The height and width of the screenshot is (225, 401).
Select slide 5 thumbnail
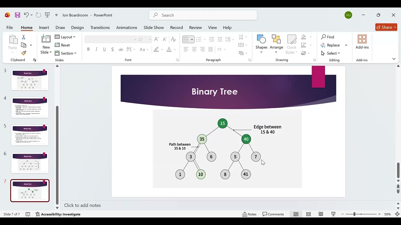[30, 135]
